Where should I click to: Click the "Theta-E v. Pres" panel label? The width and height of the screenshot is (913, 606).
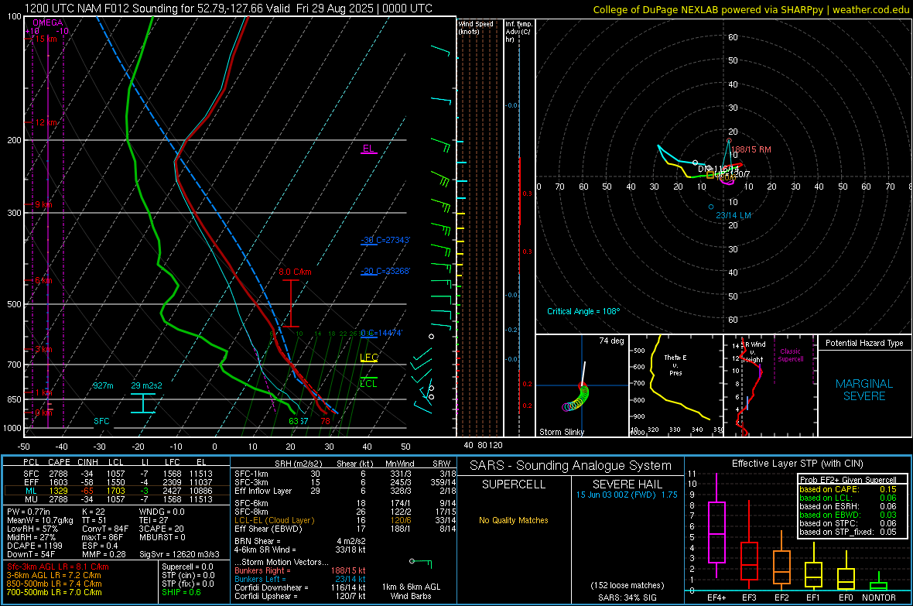(675, 365)
